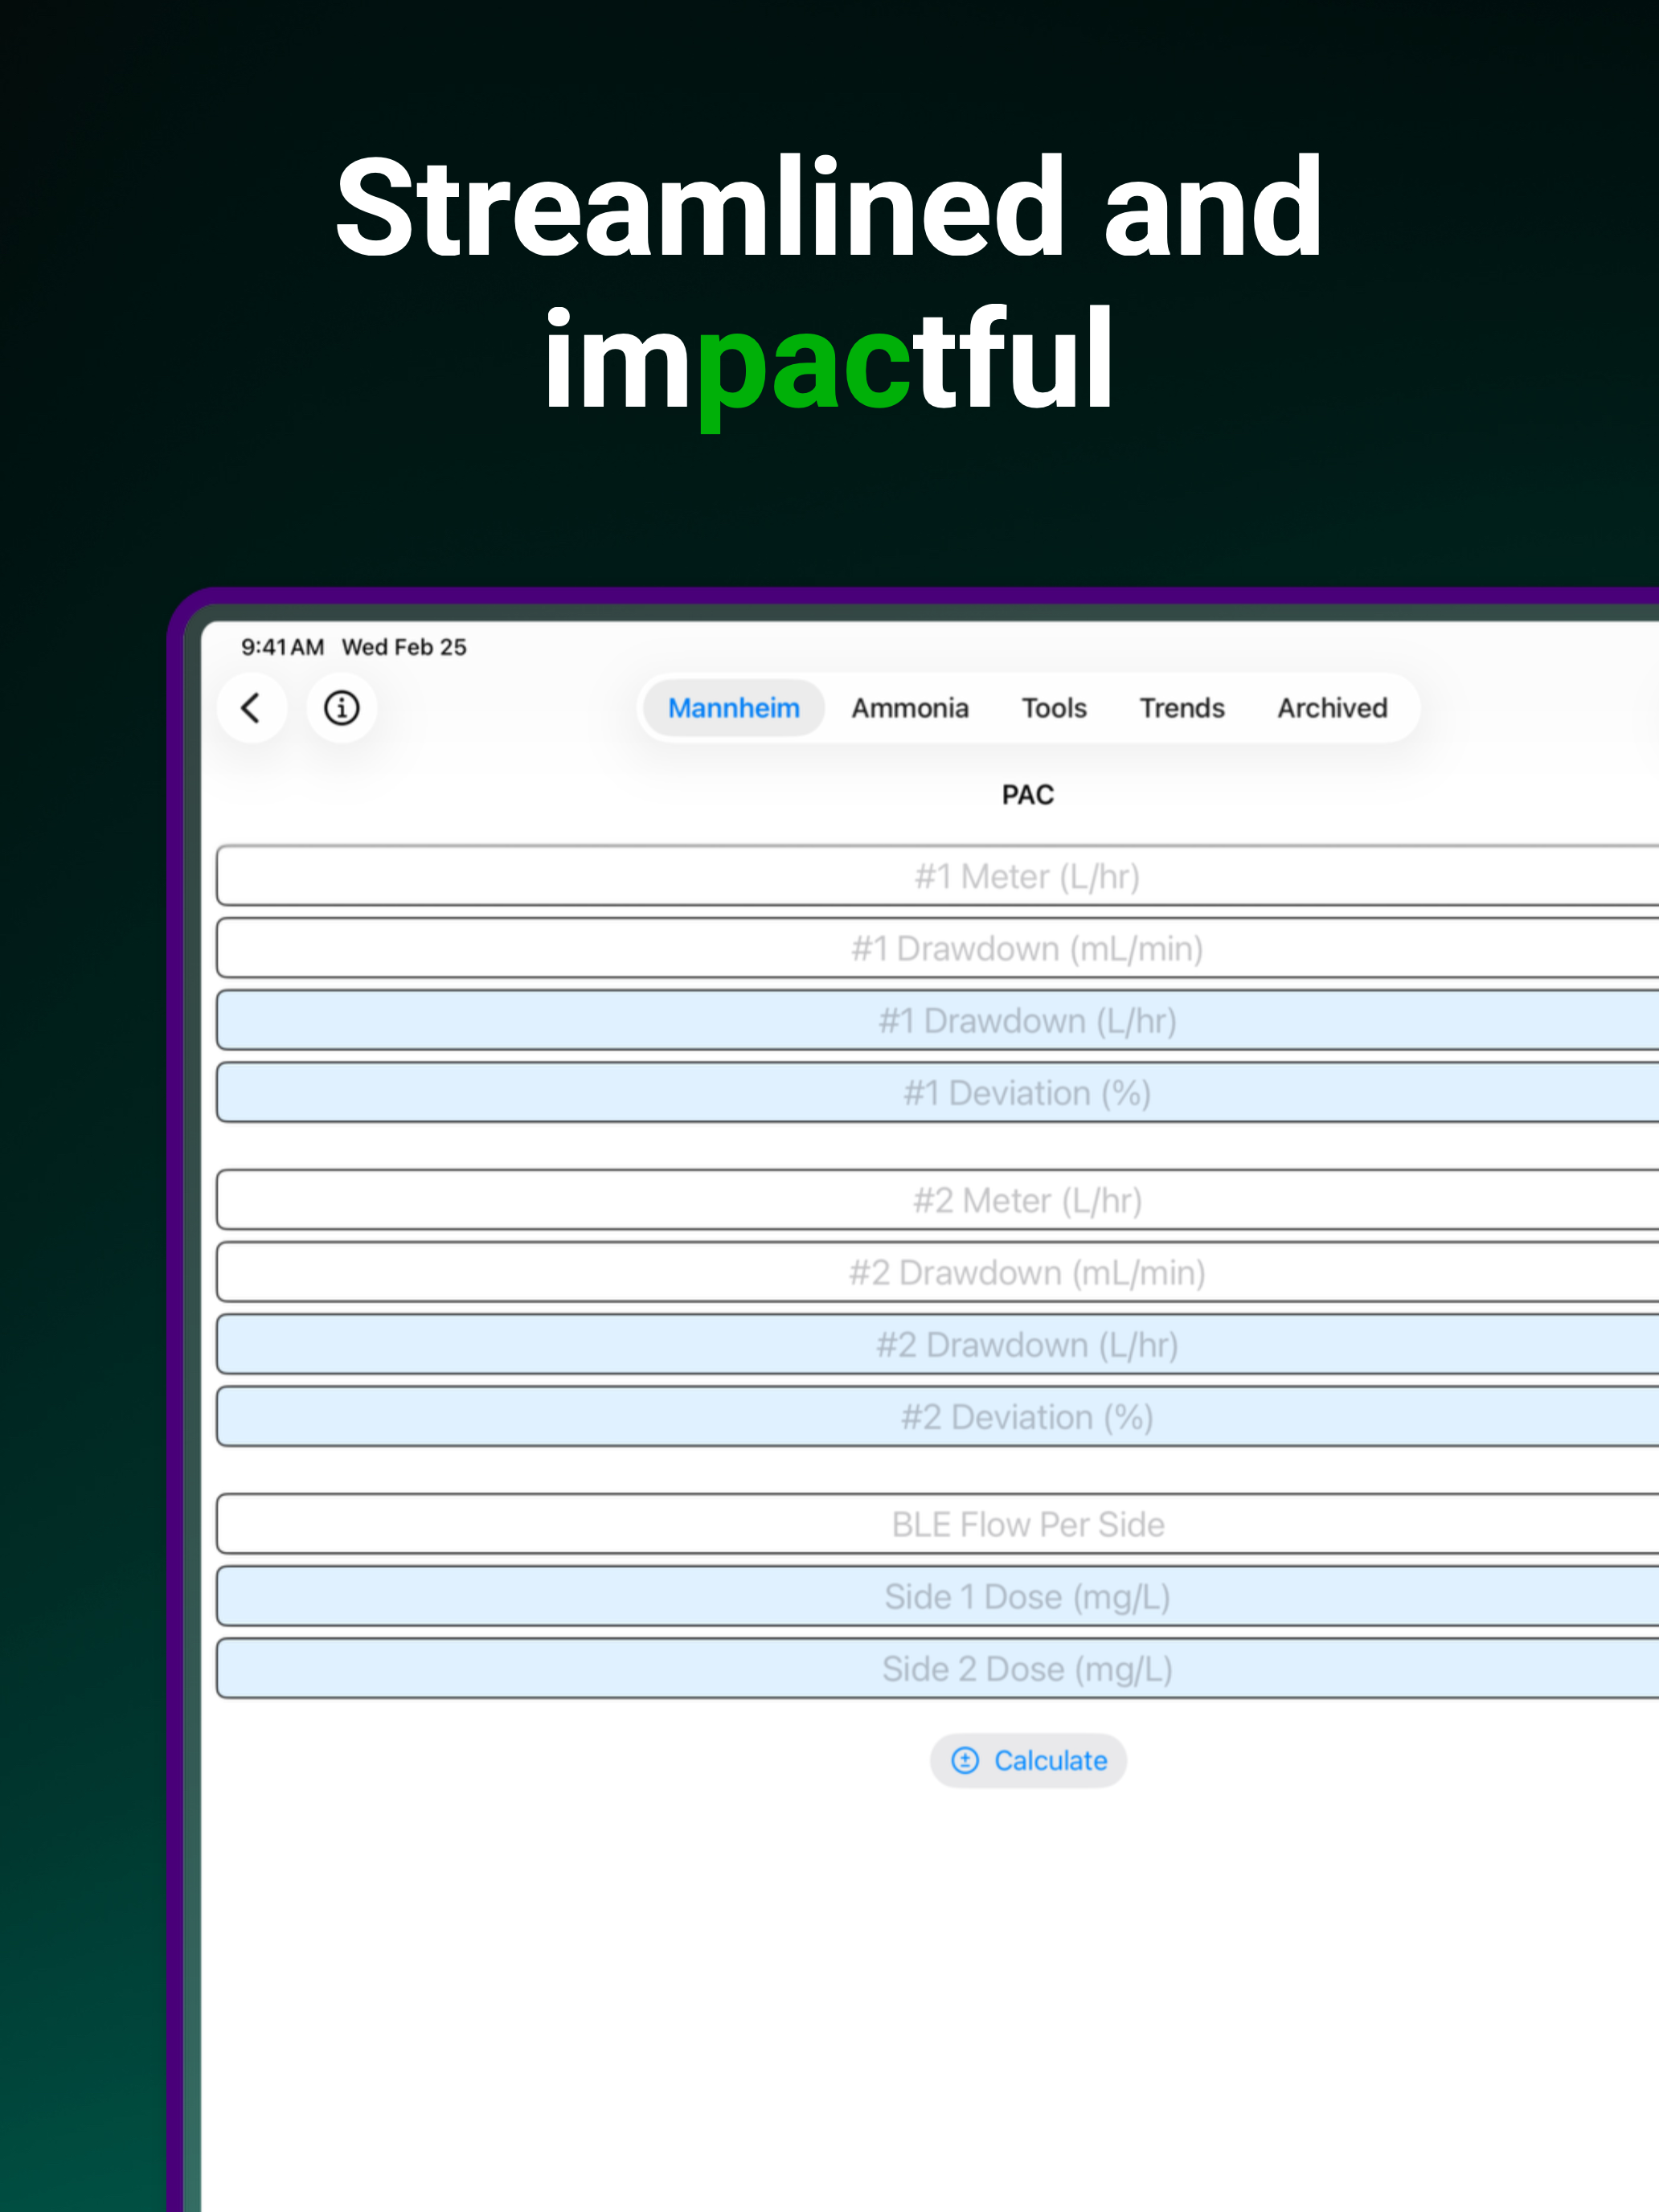
Task: Click the Calculate button
Action: pyautogui.click(x=1028, y=1760)
